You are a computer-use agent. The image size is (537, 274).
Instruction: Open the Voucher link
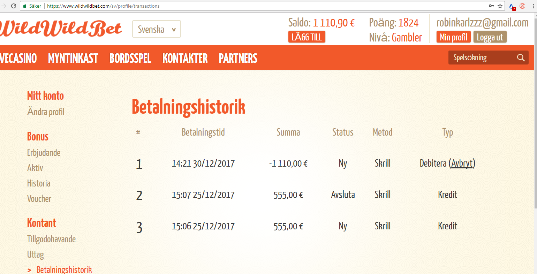point(39,199)
